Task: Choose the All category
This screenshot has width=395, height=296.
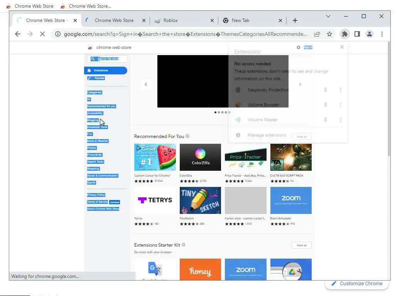Action: pyautogui.click(x=89, y=99)
